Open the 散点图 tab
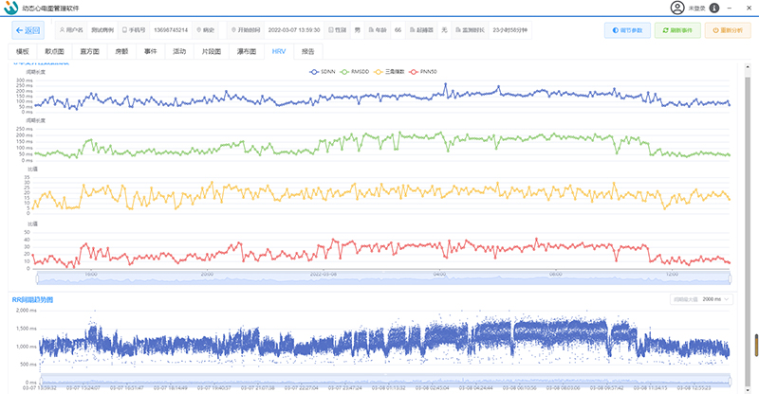Screen dimensions: 759x411 tap(54, 51)
